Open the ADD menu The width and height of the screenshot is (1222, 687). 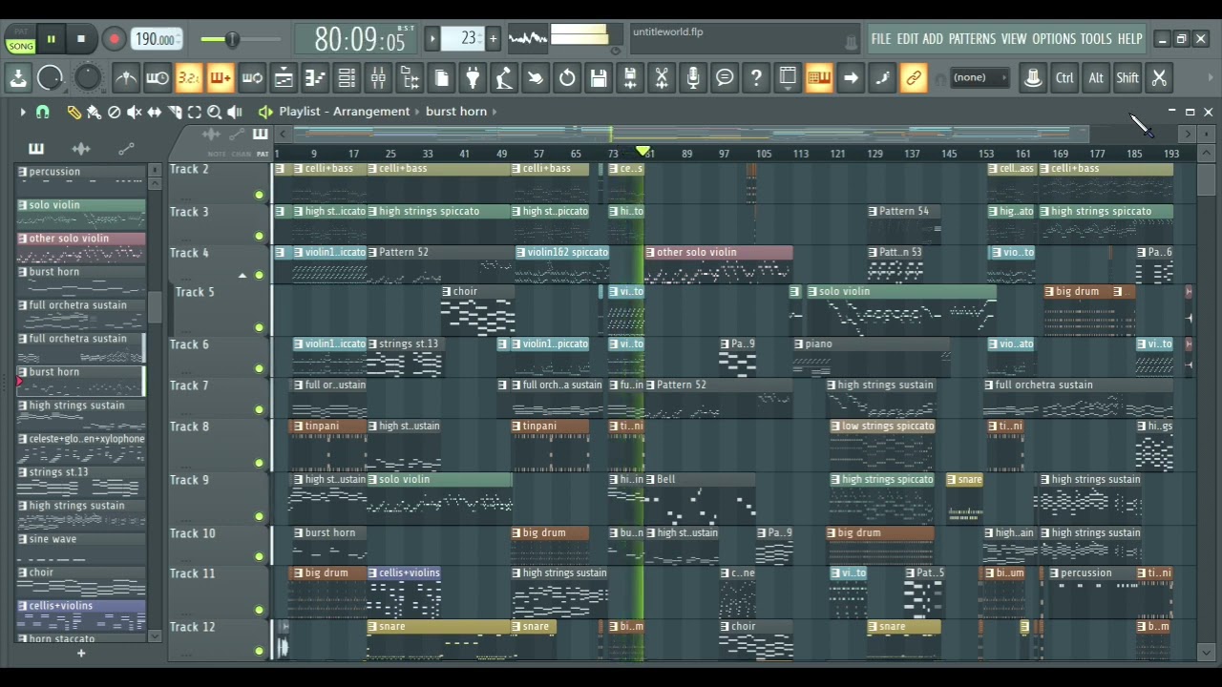point(933,39)
